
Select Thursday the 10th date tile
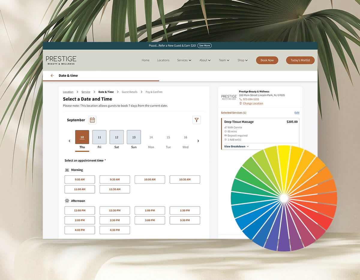(82, 137)
